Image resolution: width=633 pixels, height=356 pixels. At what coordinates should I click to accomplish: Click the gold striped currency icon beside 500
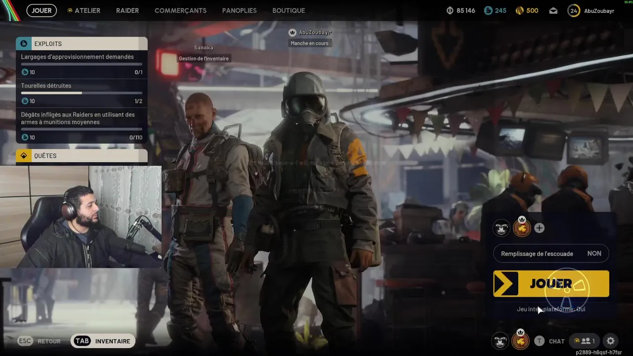[x=519, y=10]
